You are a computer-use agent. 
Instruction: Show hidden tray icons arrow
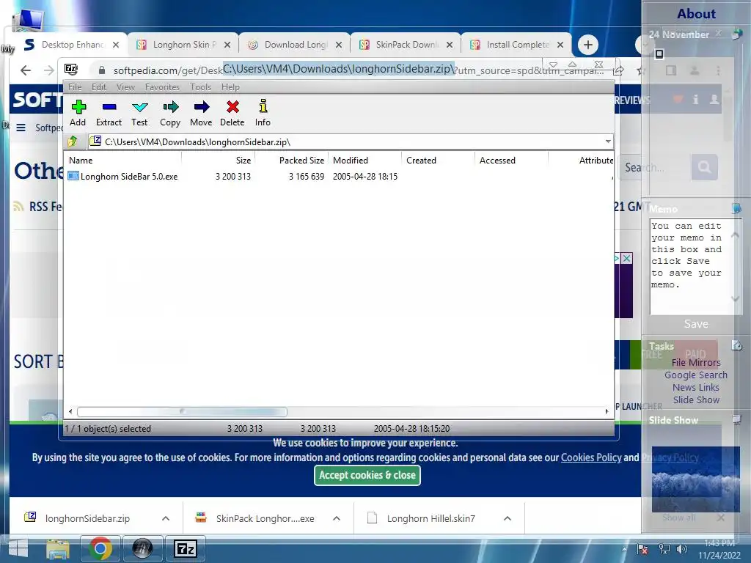click(x=624, y=549)
